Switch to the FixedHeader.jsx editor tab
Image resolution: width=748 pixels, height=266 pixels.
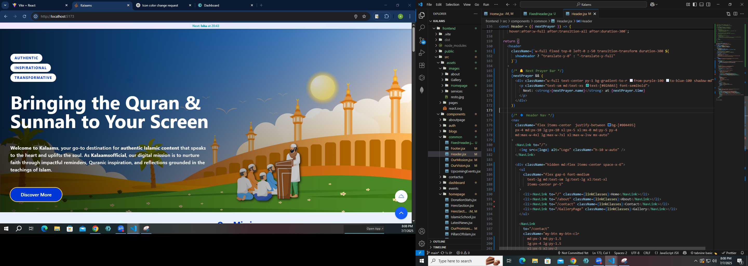click(x=542, y=14)
